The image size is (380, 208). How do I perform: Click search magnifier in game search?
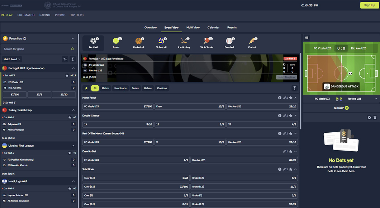tap(72, 49)
